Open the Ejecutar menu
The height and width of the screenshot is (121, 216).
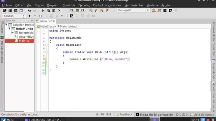pyautogui.click(x=84, y=5)
